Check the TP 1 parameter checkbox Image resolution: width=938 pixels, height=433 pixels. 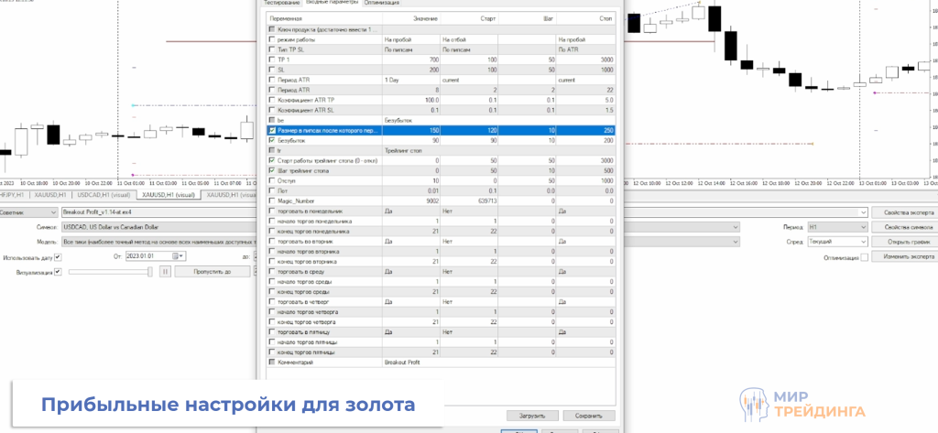(271, 59)
